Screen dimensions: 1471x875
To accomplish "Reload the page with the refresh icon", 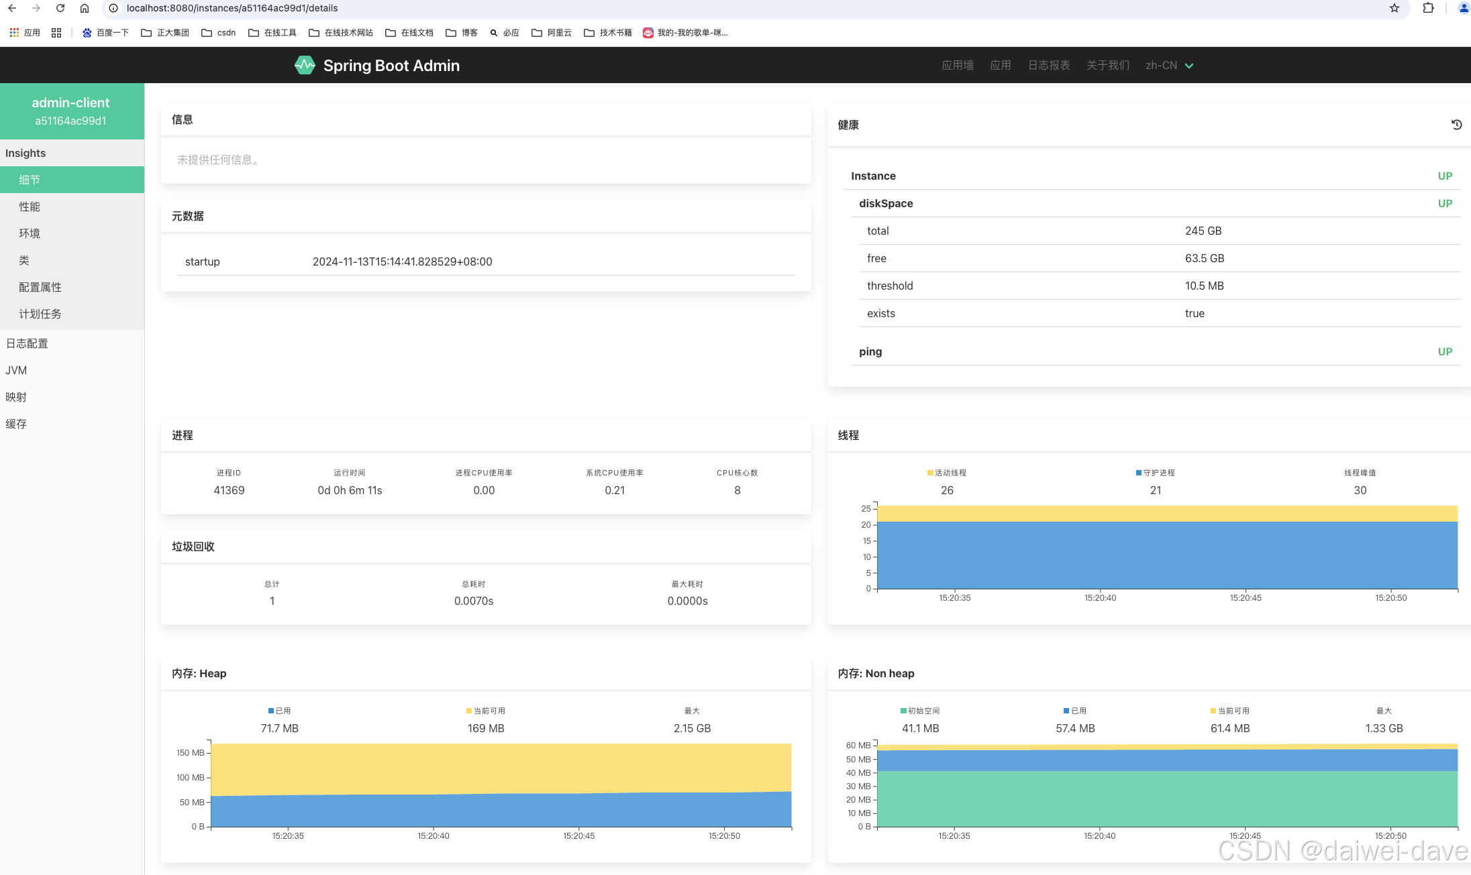I will (x=60, y=8).
